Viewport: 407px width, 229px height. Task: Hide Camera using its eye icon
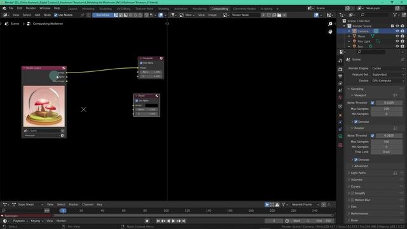(x=397, y=31)
